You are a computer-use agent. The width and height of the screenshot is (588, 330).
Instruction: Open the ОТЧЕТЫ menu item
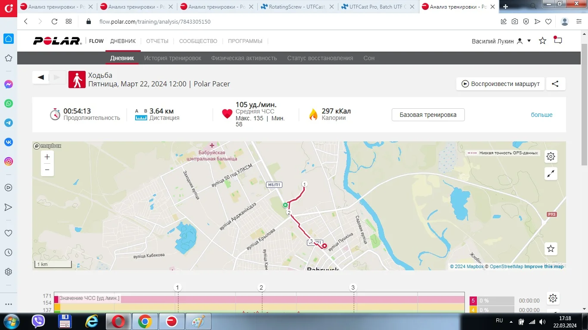point(157,41)
